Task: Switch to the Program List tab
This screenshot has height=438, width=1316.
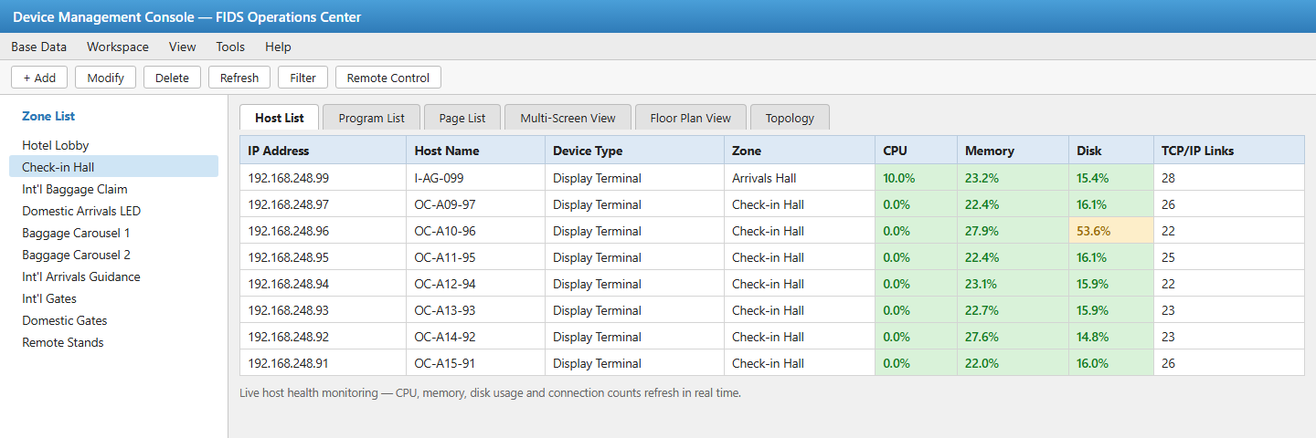Action: [371, 118]
